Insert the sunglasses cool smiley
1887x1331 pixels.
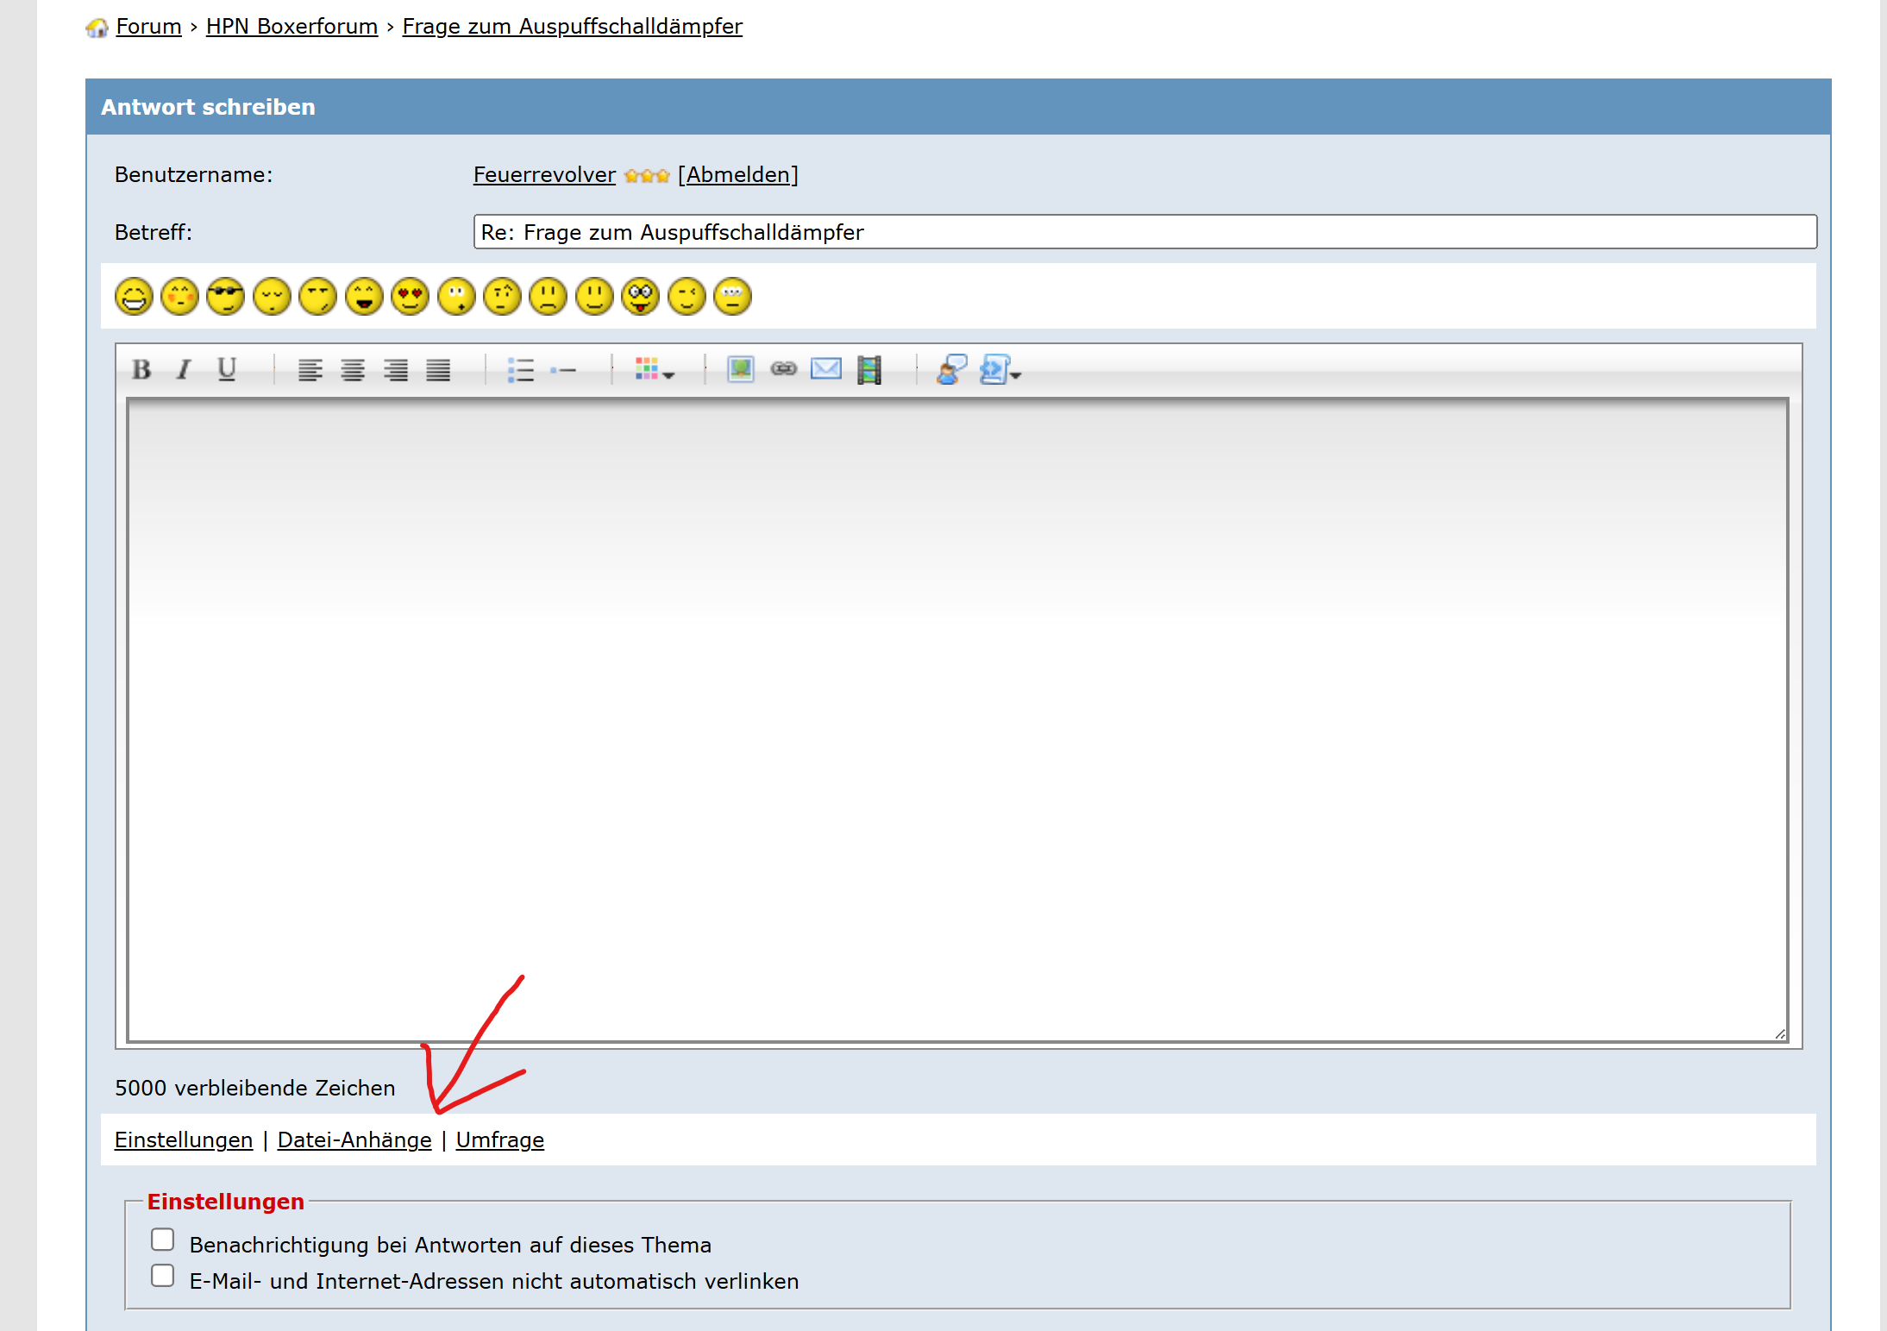click(x=226, y=297)
